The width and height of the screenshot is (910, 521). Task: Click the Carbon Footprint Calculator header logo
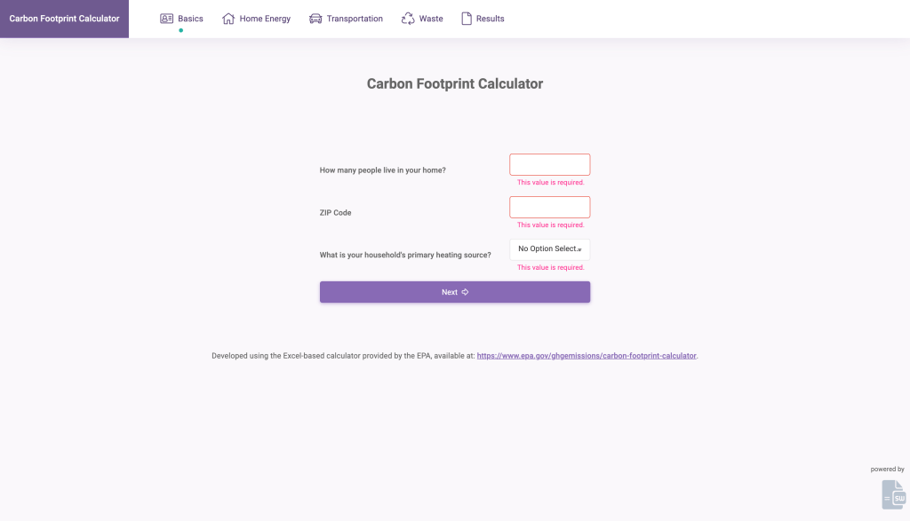[x=64, y=19]
